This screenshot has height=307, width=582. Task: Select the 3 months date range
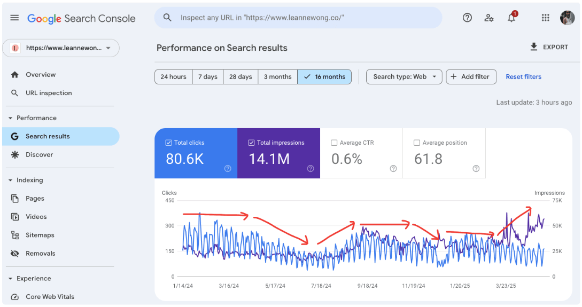pos(277,77)
